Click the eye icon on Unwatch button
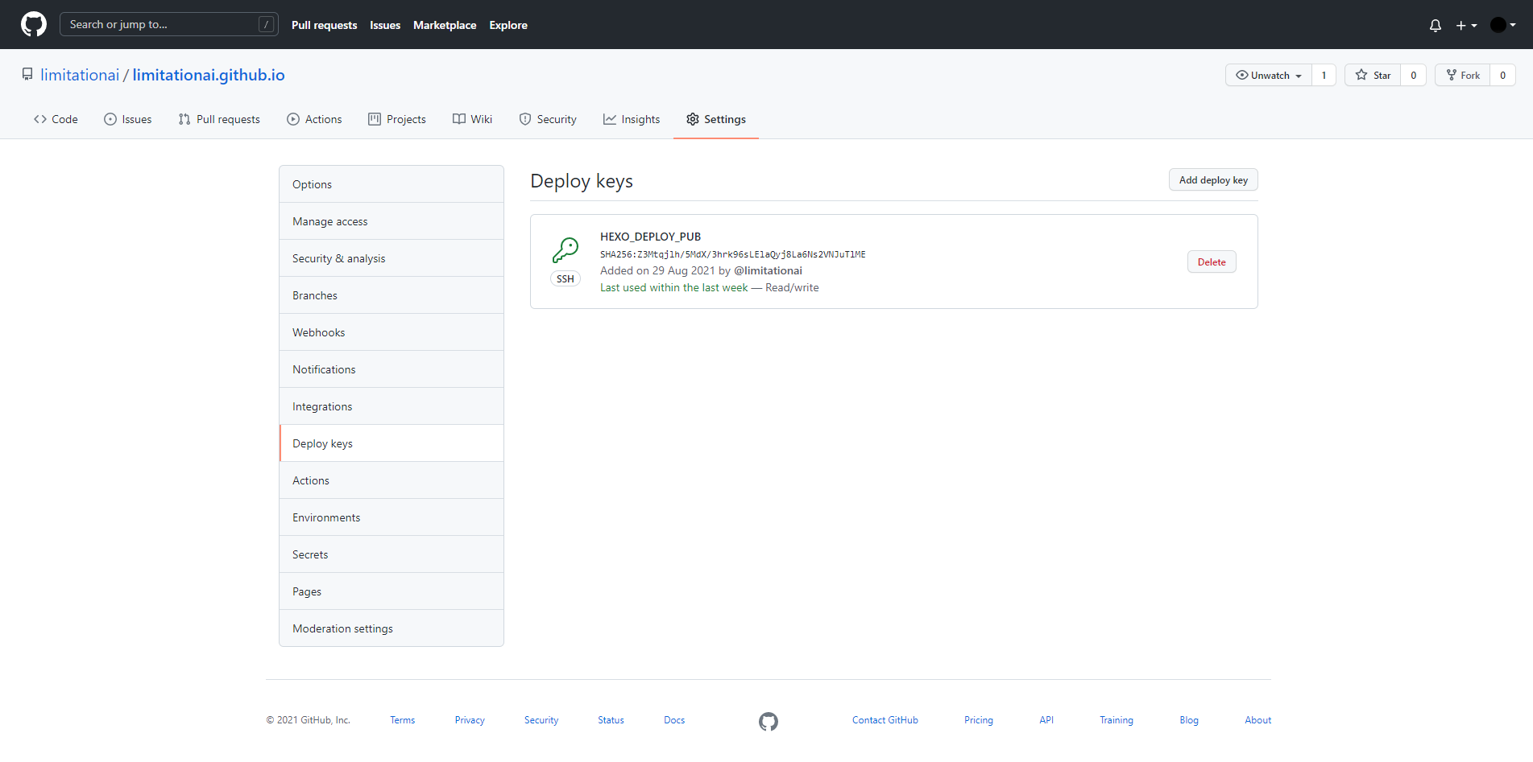The height and width of the screenshot is (762, 1533). [1242, 75]
